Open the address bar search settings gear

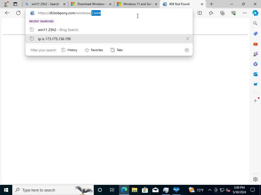tap(187, 50)
